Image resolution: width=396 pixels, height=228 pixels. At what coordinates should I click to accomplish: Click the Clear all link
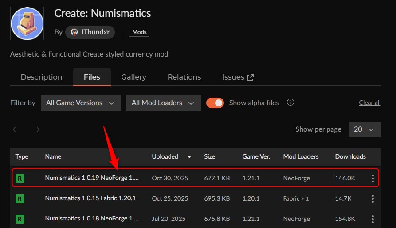(370, 103)
